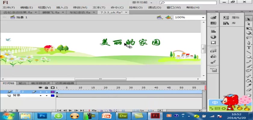Pick the Lasso tool

249,37
